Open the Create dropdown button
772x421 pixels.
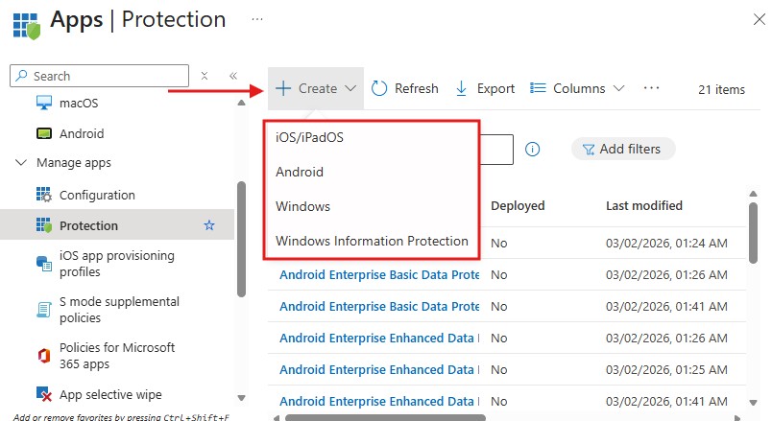pyautogui.click(x=316, y=88)
